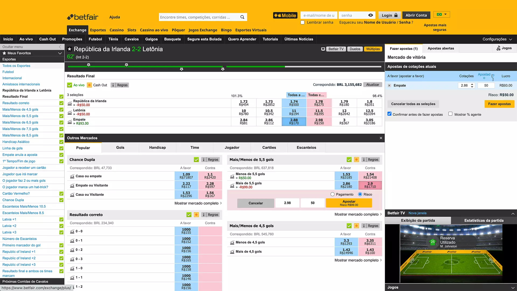Image resolution: width=517 pixels, height=291 pixels.
Task: Expand Outros Mercados Gols tab
Action: coord(120,147)
